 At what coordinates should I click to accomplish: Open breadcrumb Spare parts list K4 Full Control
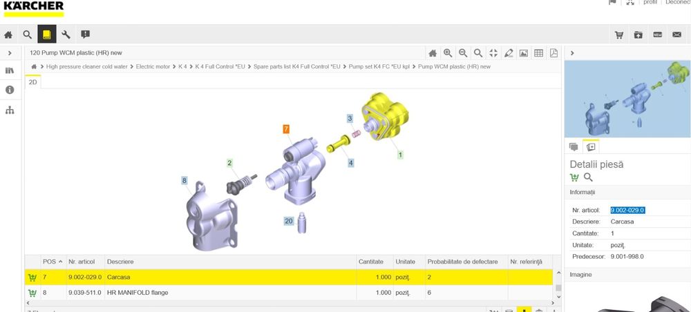(x=297, y=66)
